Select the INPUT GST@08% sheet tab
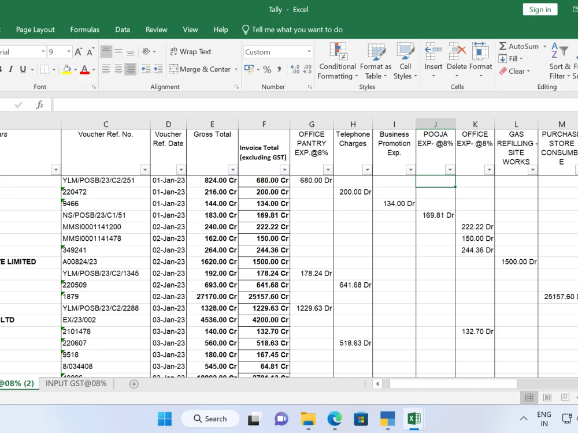This screenshot has height=433, width=578. pos(76,384)
